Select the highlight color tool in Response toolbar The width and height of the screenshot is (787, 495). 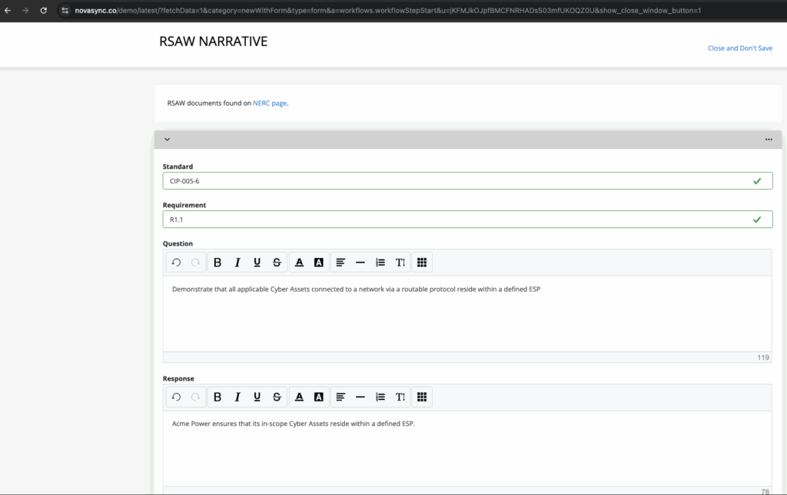coord(318,397)
